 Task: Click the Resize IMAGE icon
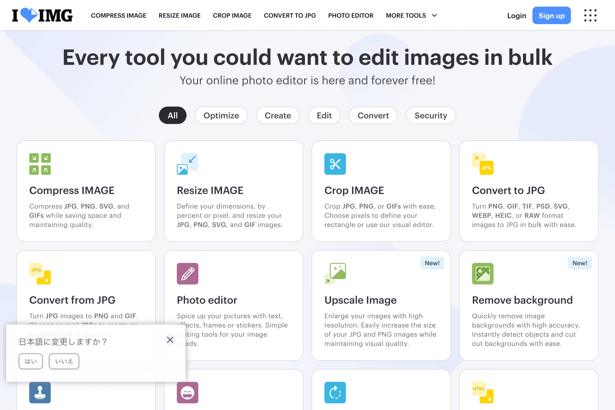(188, 164)
